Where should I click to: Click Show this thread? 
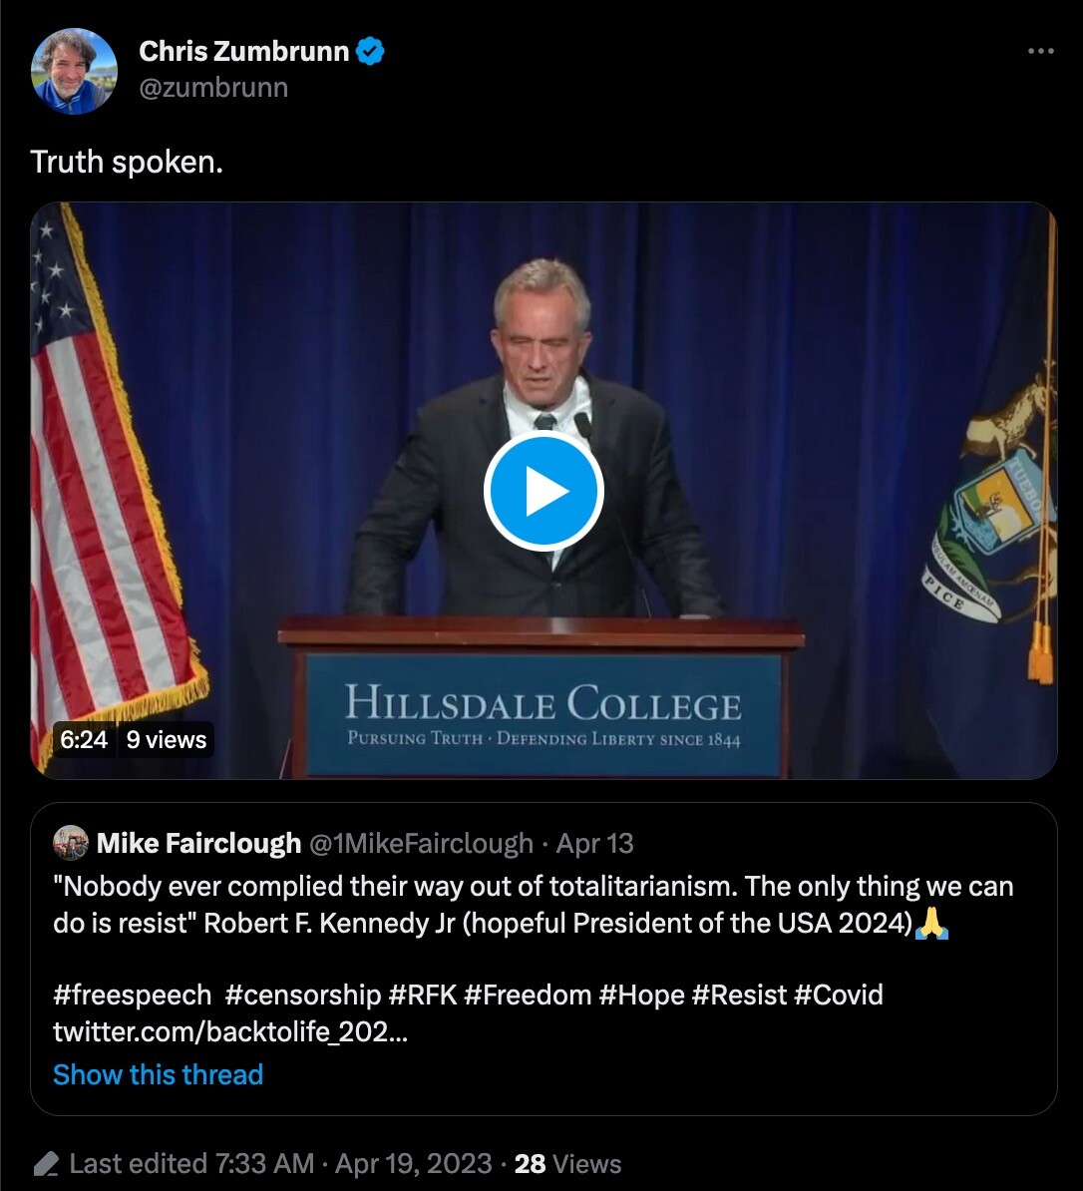point(158,1074)
